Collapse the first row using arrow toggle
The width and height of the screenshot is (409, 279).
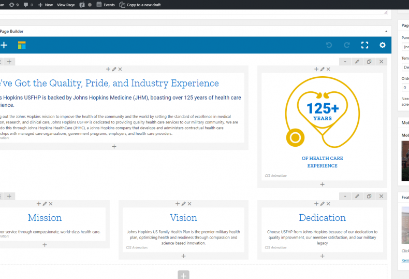click(345, 62)
